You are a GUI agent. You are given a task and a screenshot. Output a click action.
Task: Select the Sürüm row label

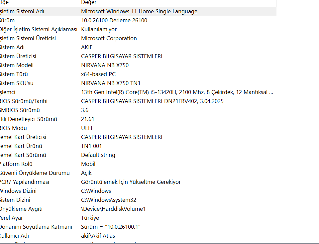coord(7,20)
